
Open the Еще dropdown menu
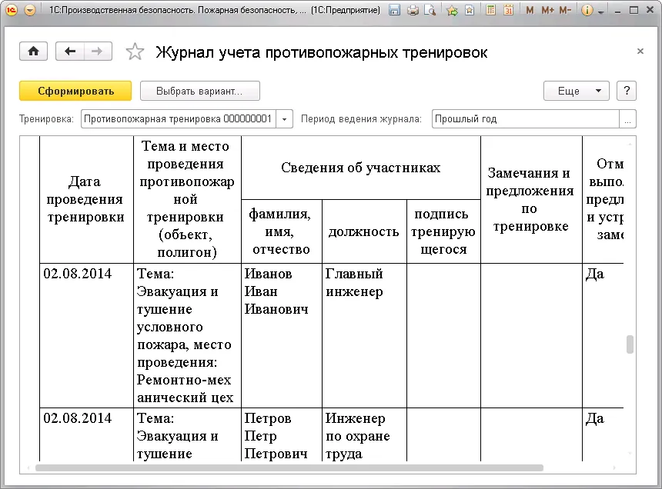click(x=577, y=91)
